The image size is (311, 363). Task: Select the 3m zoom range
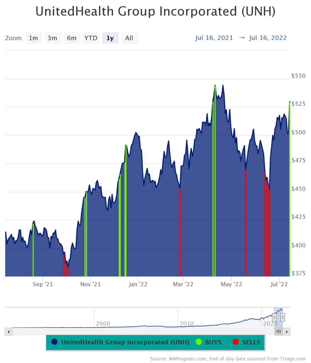click(52, 38)
